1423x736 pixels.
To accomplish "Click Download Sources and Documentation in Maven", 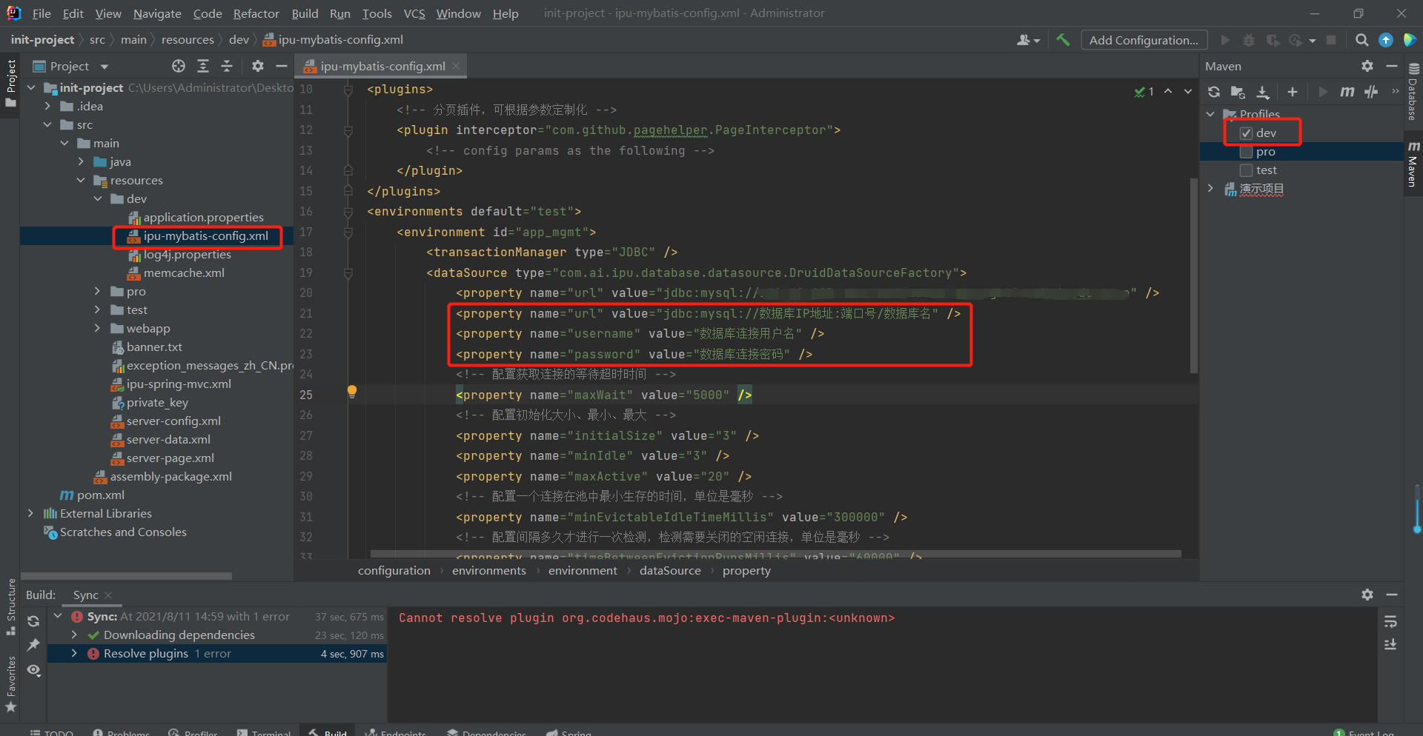I will pyautogui.click(x=1263, y=92).
